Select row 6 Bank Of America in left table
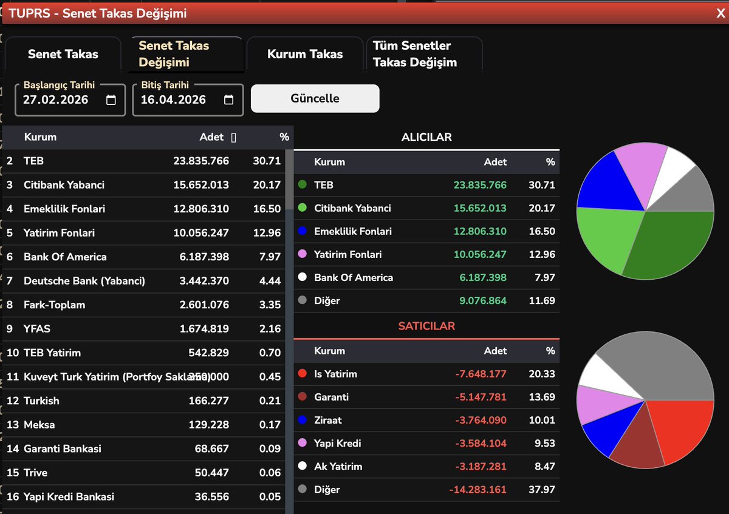The width and height of the screenshot is (729, 514). [144, 257]
